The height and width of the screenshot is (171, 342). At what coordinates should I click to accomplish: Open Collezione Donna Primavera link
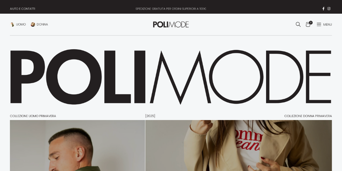[x=308, y=116]
